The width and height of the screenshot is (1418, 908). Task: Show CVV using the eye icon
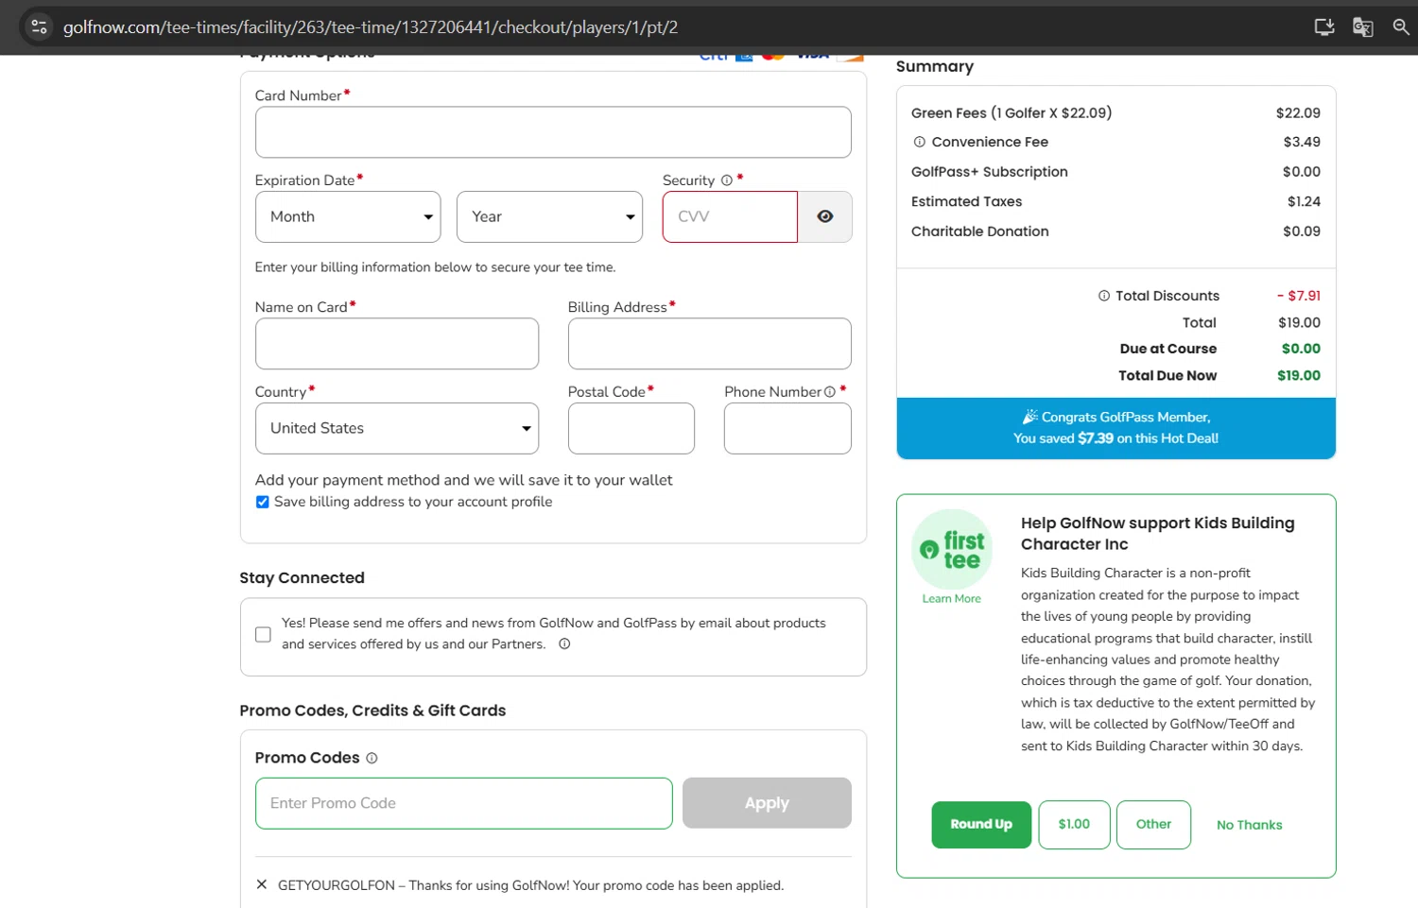coord(824,216)
